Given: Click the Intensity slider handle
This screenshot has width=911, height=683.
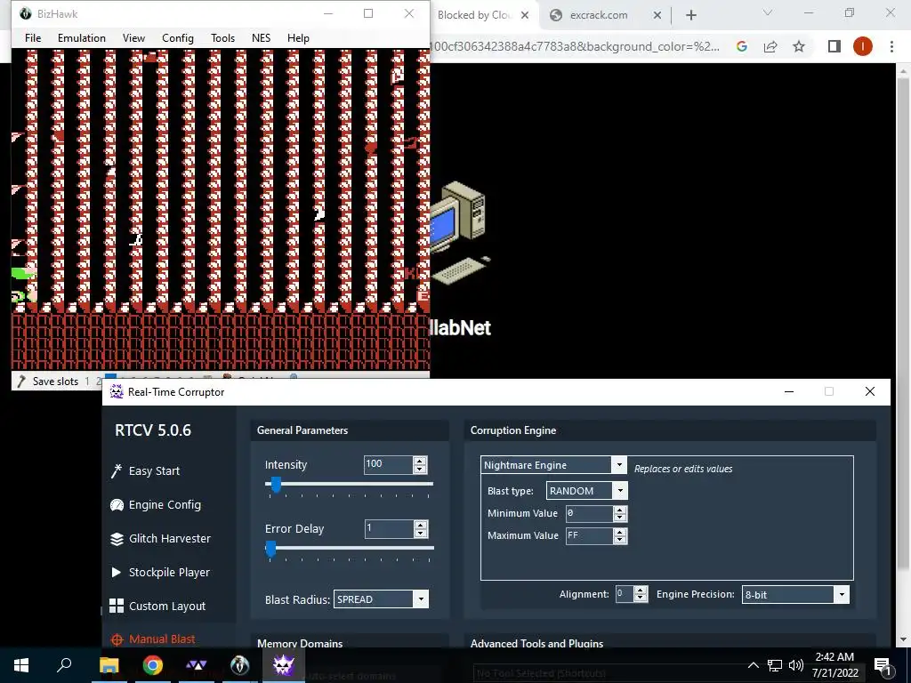Looking at the screenshot, I should (276, 484).
